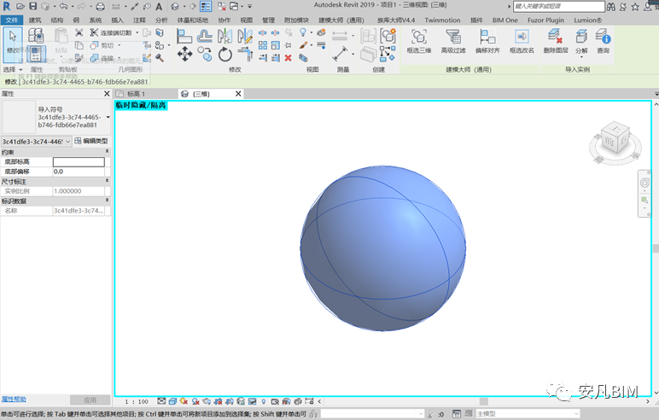Click the 框选三维 selection box icon
This screenshot has width=659, height=420.
coord(418,37)
